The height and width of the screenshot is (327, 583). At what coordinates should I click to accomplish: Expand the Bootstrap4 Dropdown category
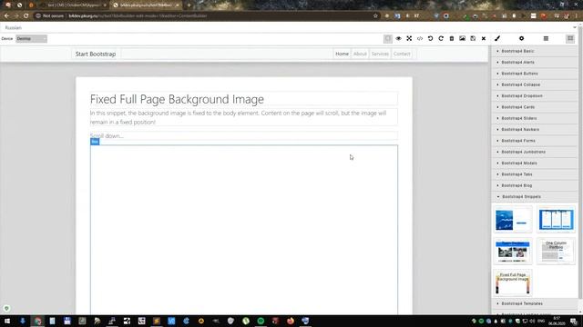[x=535, y=95]
